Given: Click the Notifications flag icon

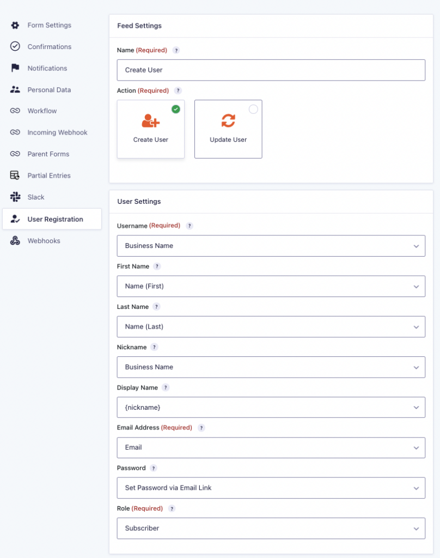Looking at the screenshot, I should point(15,68).
